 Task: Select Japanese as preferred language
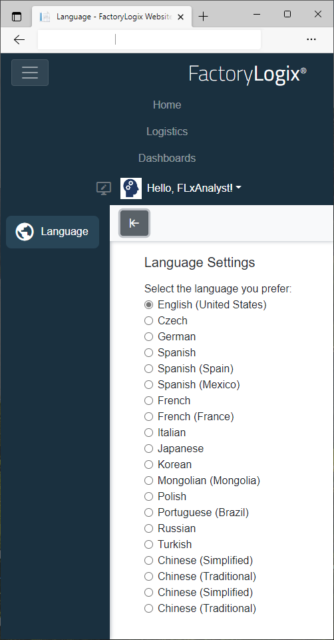coord(148,449)
